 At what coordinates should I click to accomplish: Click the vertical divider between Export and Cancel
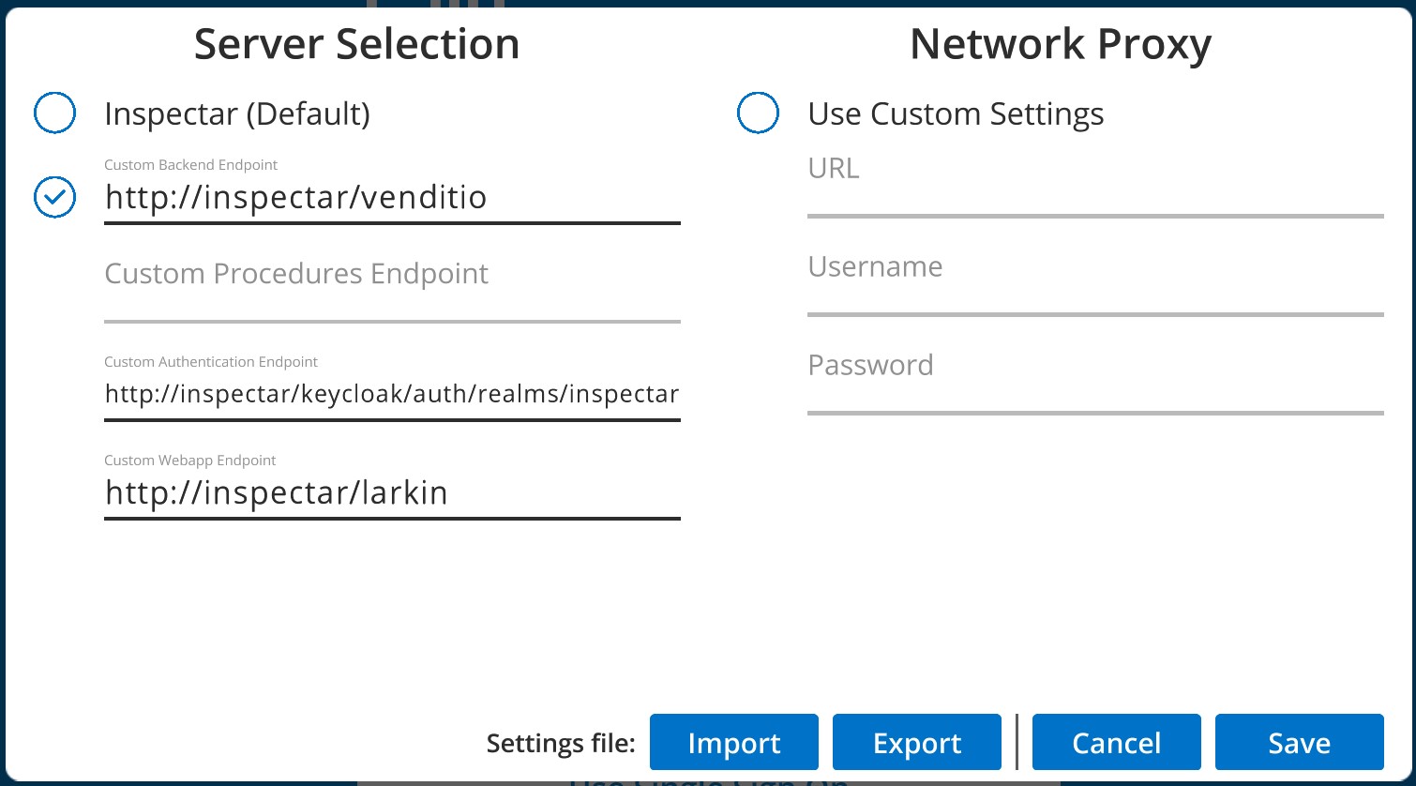pos(1017,741)
